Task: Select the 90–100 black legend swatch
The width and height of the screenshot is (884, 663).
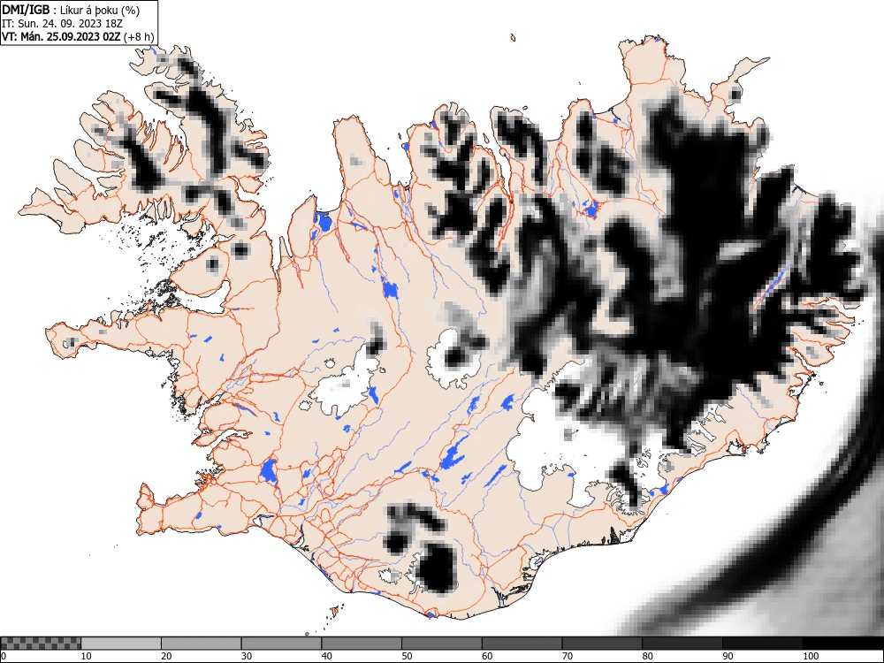Action: tap(762, 644)
